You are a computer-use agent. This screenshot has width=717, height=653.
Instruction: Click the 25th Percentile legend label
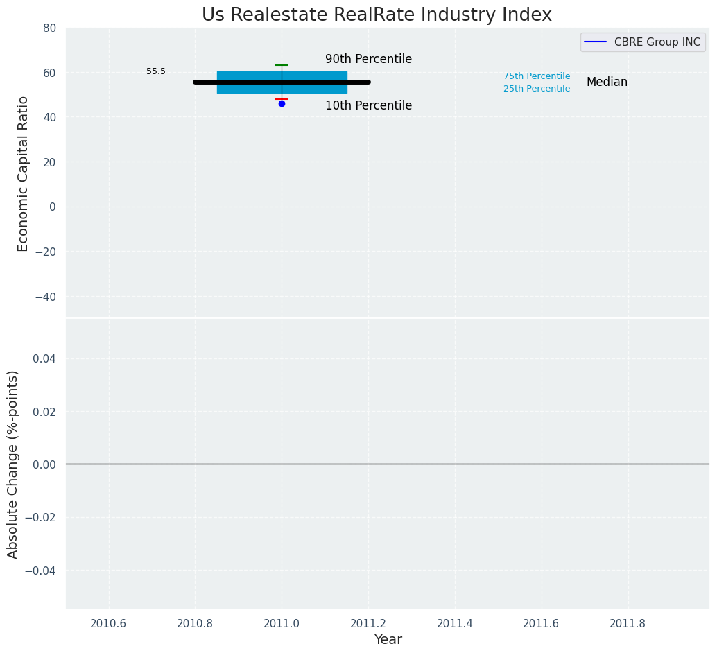(537, 89)
